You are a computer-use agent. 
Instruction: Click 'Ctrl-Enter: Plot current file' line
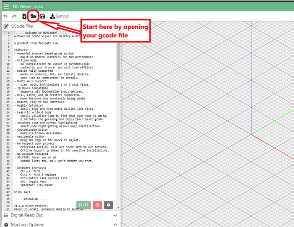44,178
